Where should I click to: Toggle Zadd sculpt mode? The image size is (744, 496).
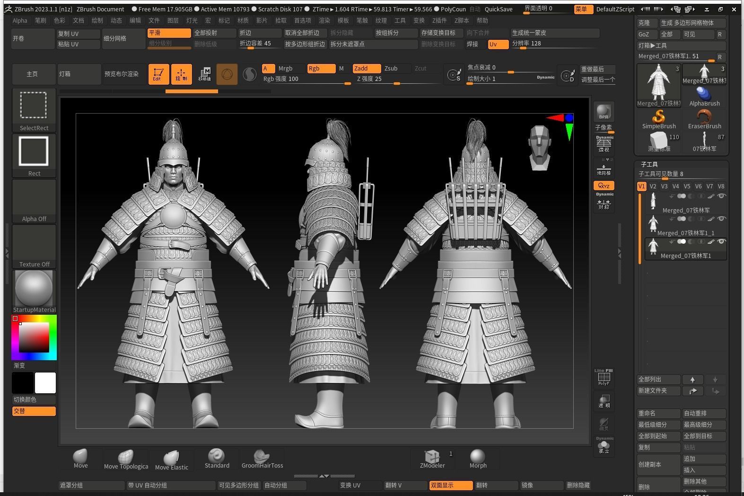tap(367, 69)
